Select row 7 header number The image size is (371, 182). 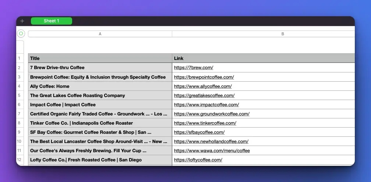coord(19,114)
